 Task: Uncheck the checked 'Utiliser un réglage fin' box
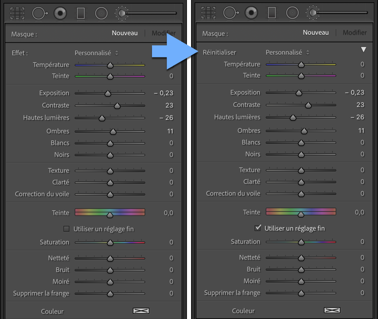point(258,228)
